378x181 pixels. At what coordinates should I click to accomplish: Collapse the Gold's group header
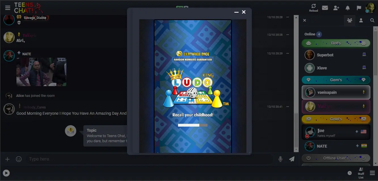tap(336, 119)
